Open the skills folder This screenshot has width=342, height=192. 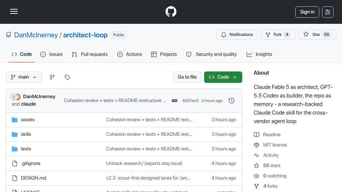[x=26, y=134]
